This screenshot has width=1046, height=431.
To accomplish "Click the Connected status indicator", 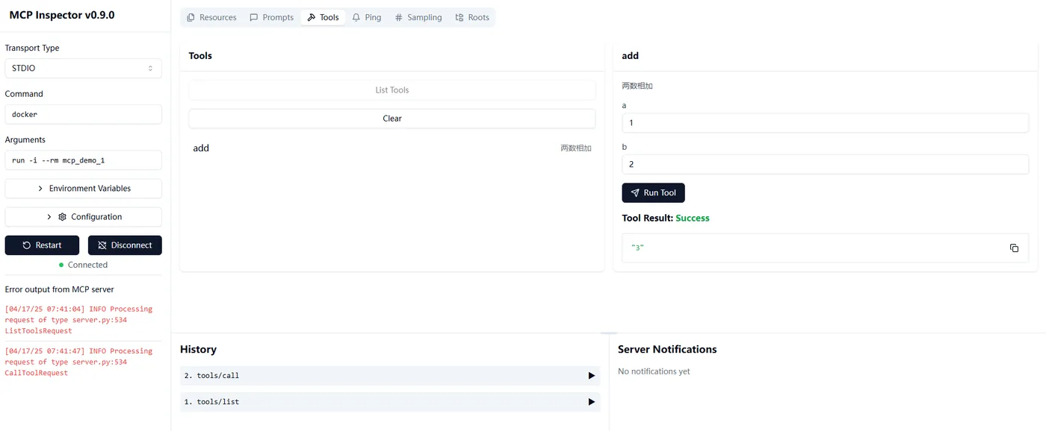I will (83, 265).
